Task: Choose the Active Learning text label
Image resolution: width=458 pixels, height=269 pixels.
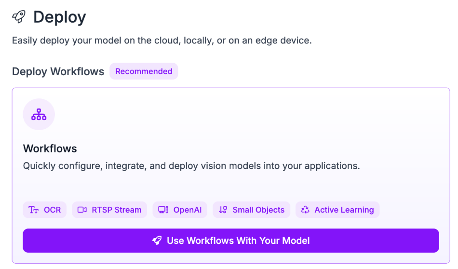Action: point(344,210)
